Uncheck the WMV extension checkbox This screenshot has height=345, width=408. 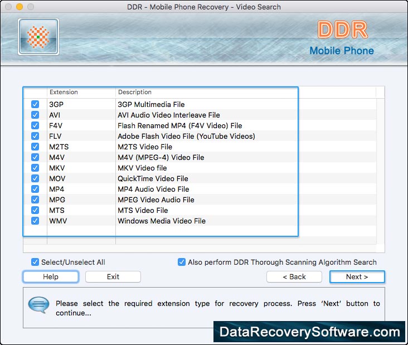point(35,221)
